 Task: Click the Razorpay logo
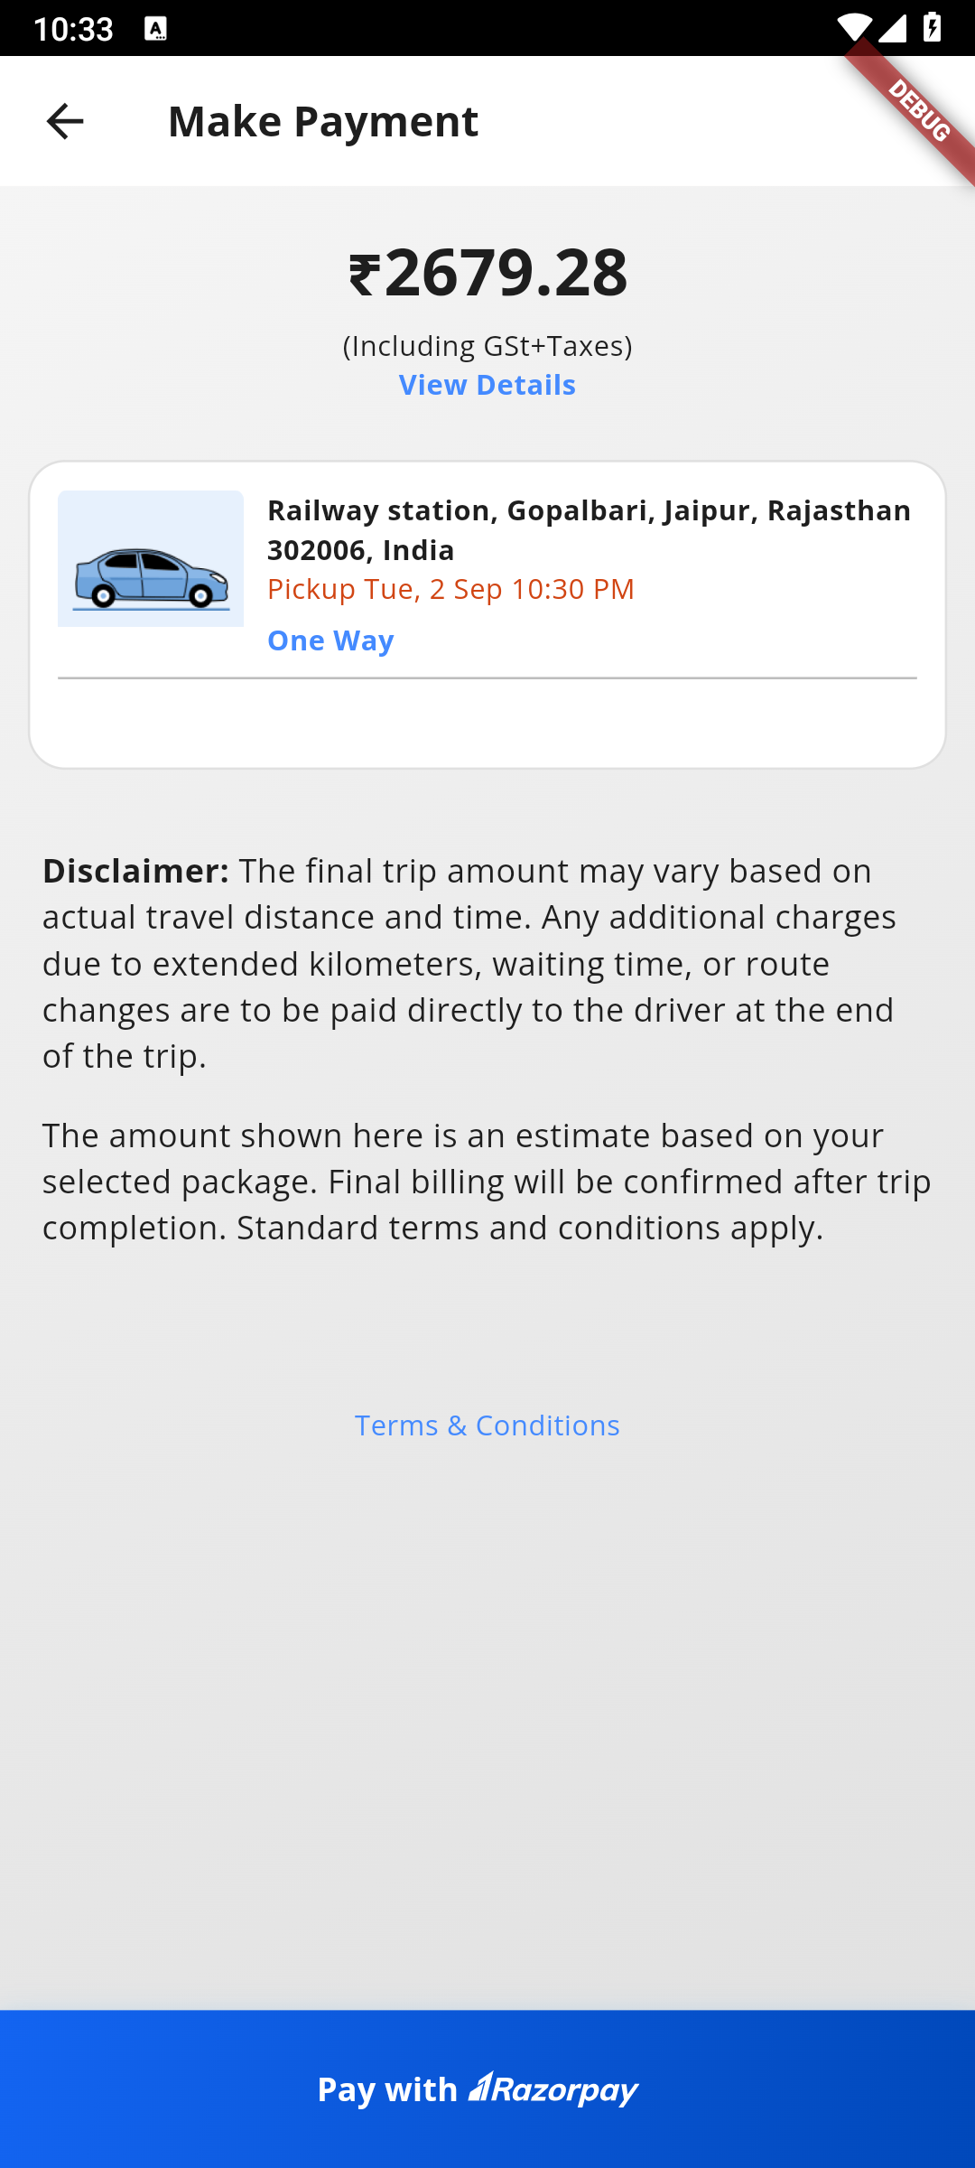tap(553, 2089)
